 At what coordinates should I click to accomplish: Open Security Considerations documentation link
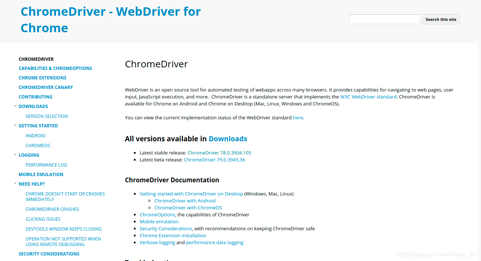point(166,228)
